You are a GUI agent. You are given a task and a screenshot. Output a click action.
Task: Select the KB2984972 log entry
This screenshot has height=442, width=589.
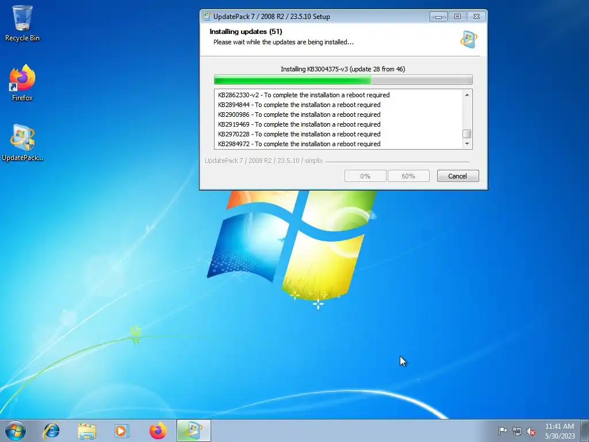point(299,144)
